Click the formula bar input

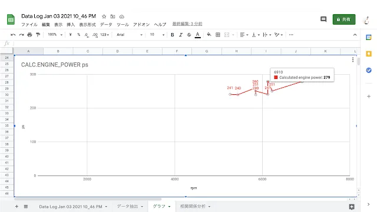(186, 44)
